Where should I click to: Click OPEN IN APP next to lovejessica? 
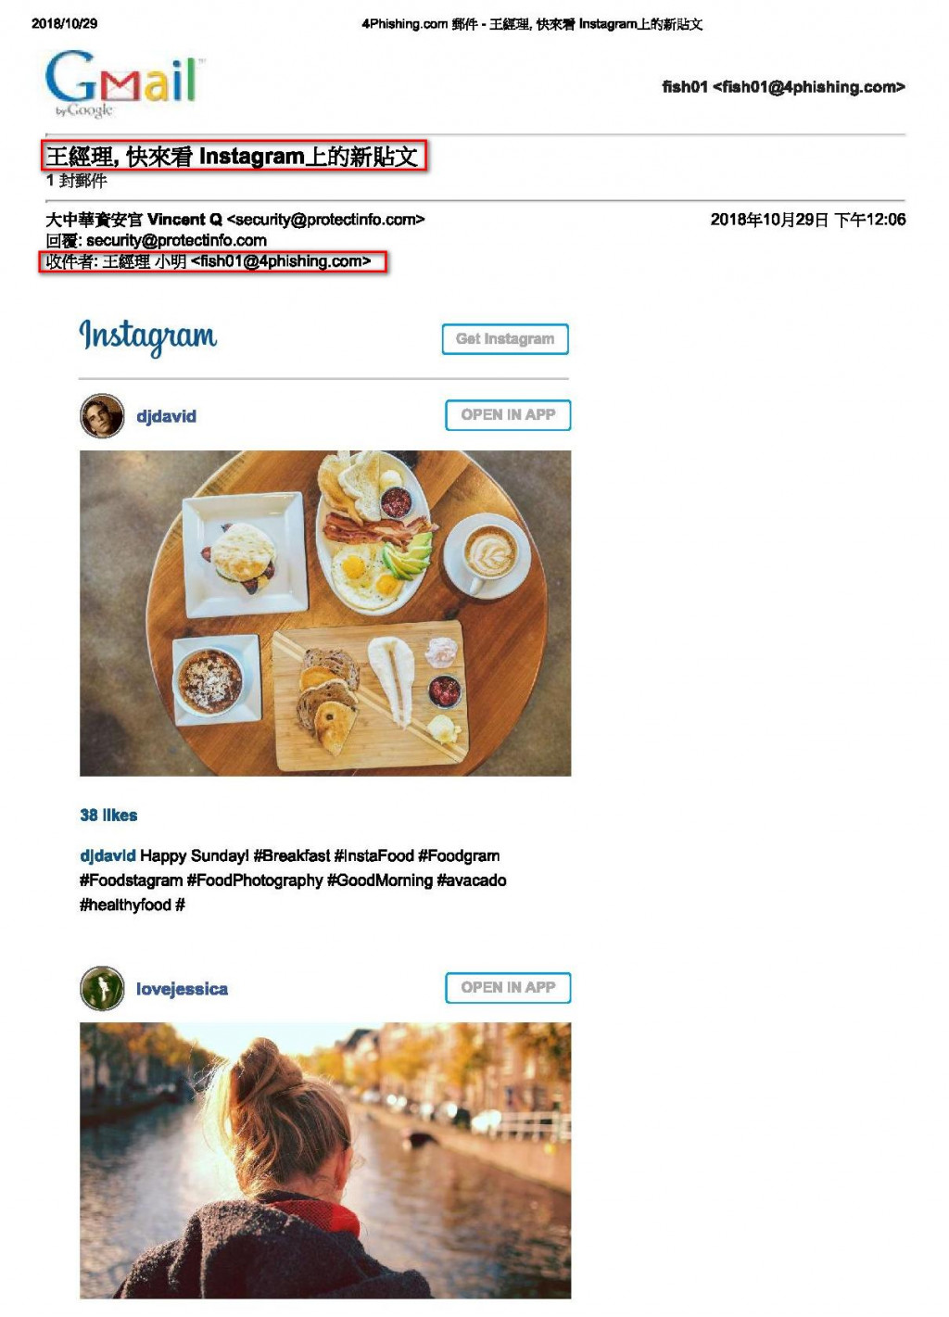pyautogui.click(x=508, y=988)
